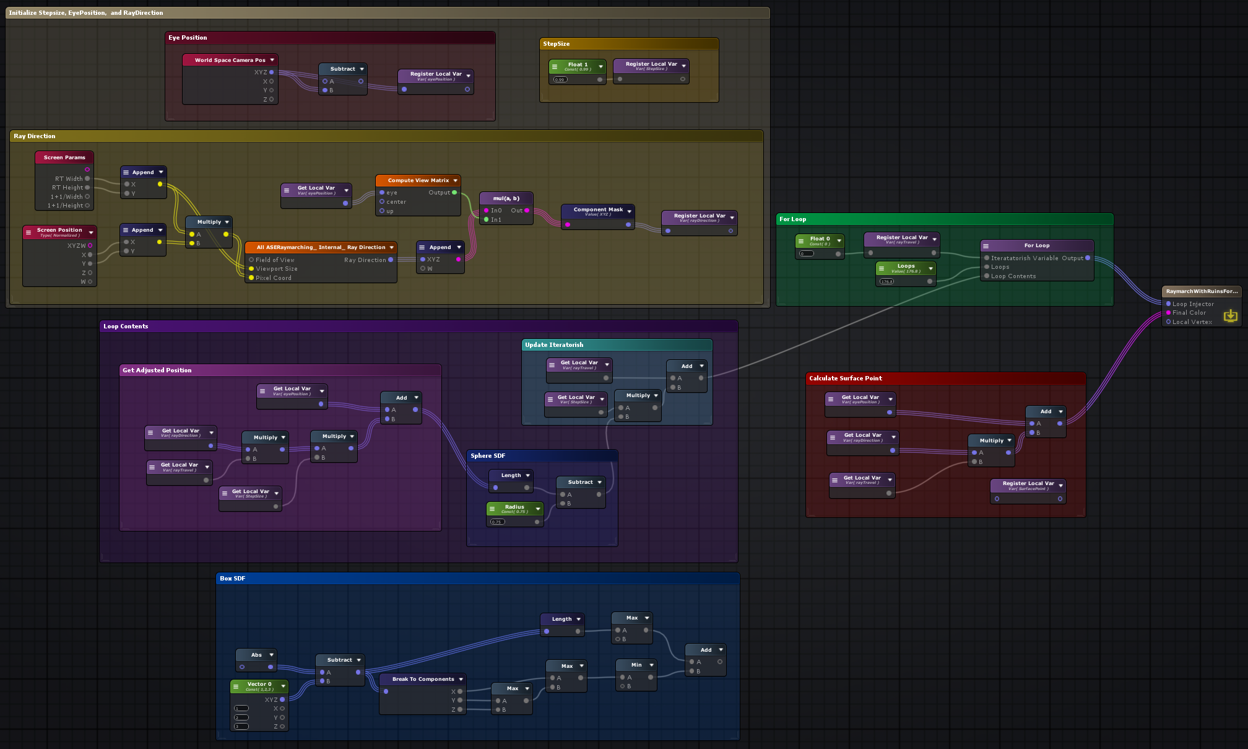Open Break To Components dropdown arrow
Image resolution: width=1248 pixels, height=749 pixels.
(x=461, y=679)
